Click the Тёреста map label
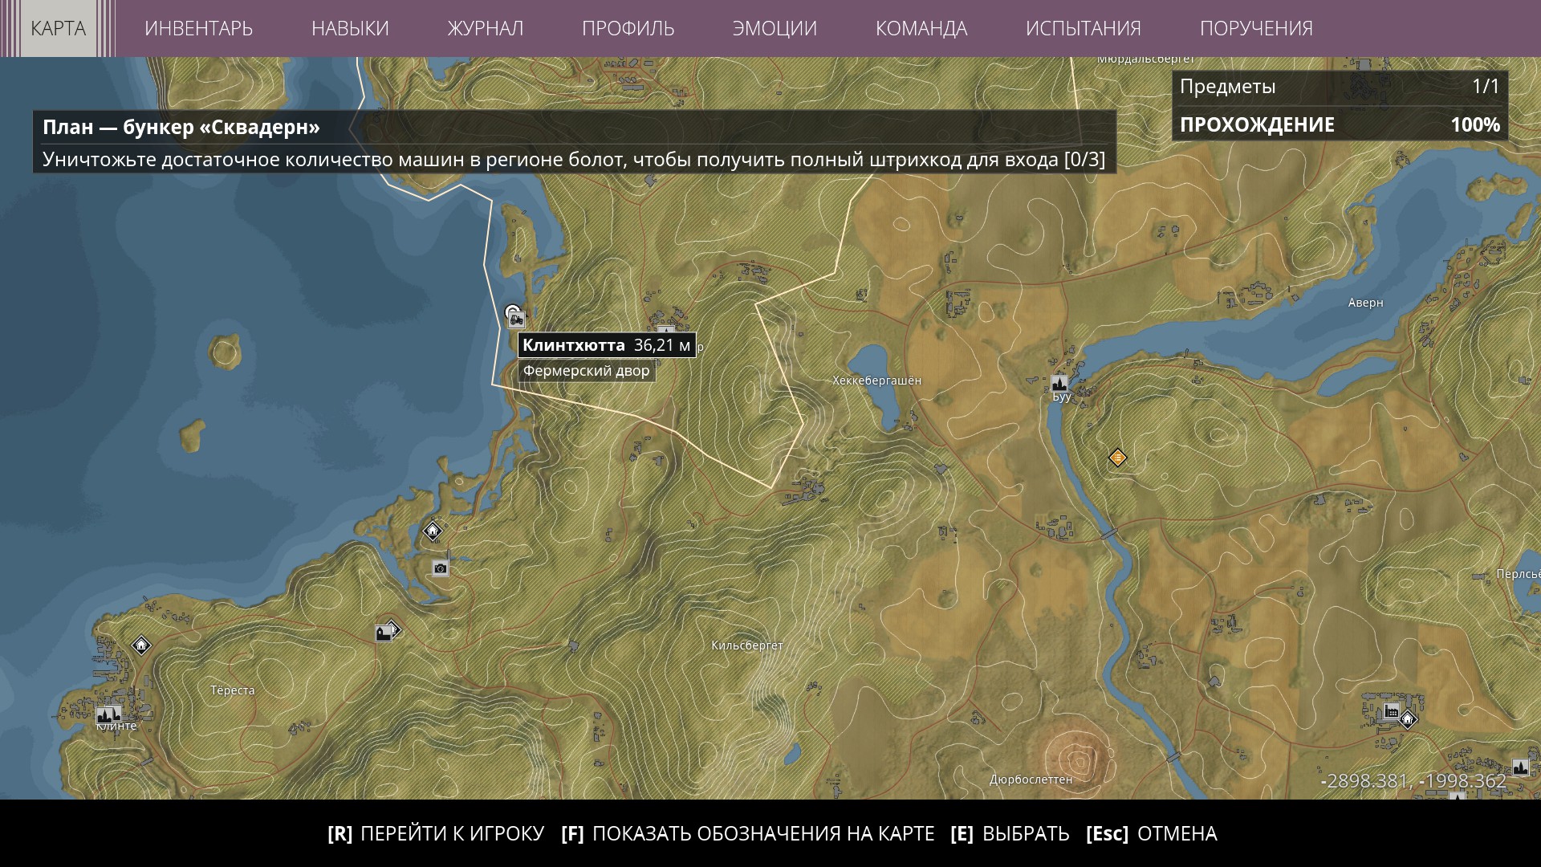 [x=233, y=690]
